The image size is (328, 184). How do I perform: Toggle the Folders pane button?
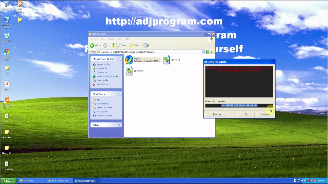(135, 45)
